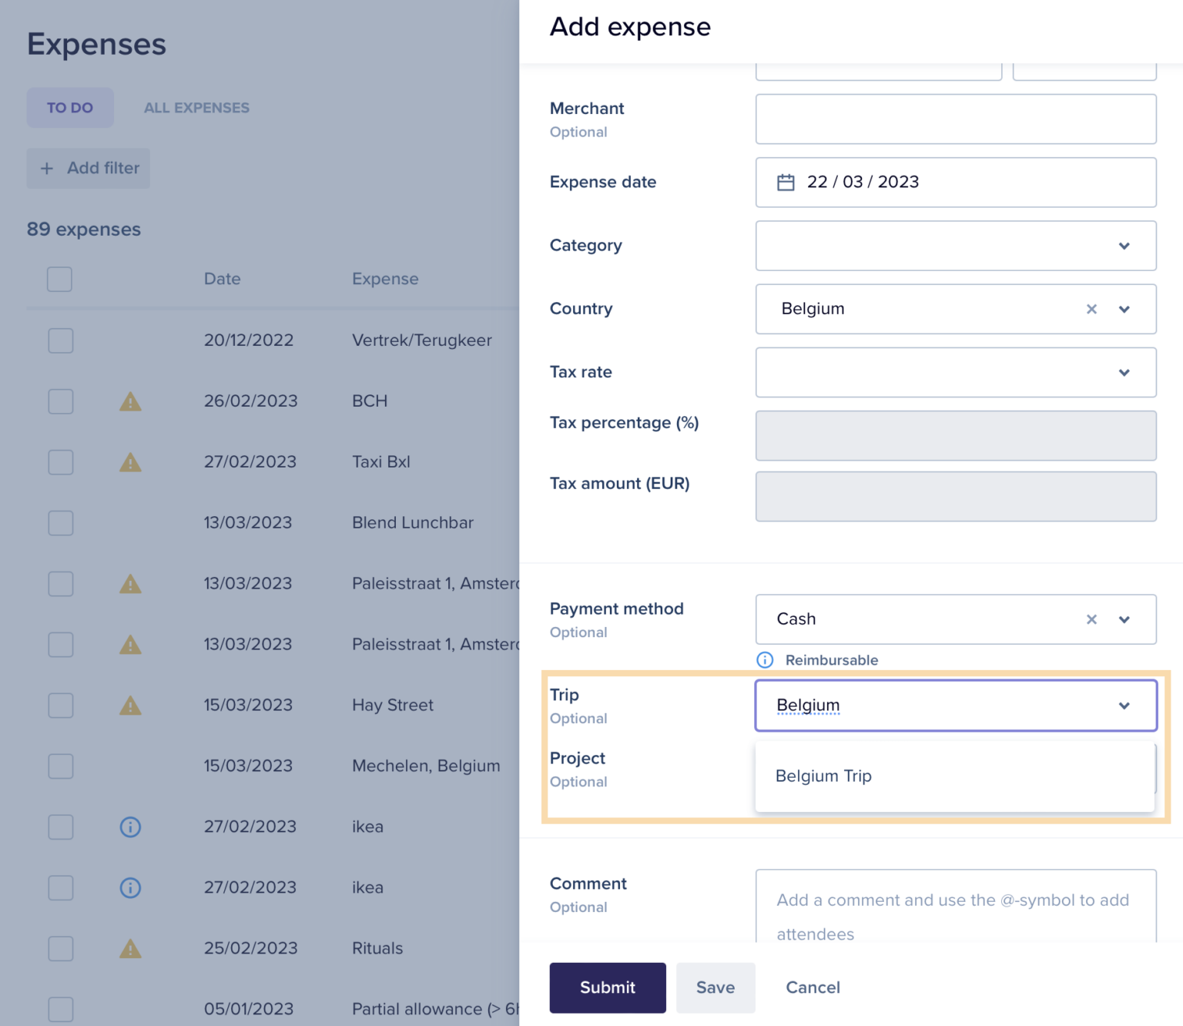
Task: Click the warning icon beside BCH expense
Action: click(x=130, y=401)
